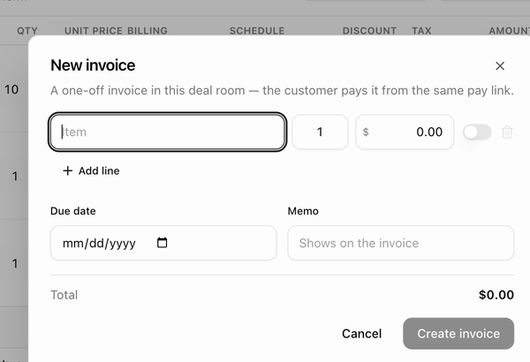The image size is (530, 362).
Task: Click the New invoice heading
Action: coord(93,65)
